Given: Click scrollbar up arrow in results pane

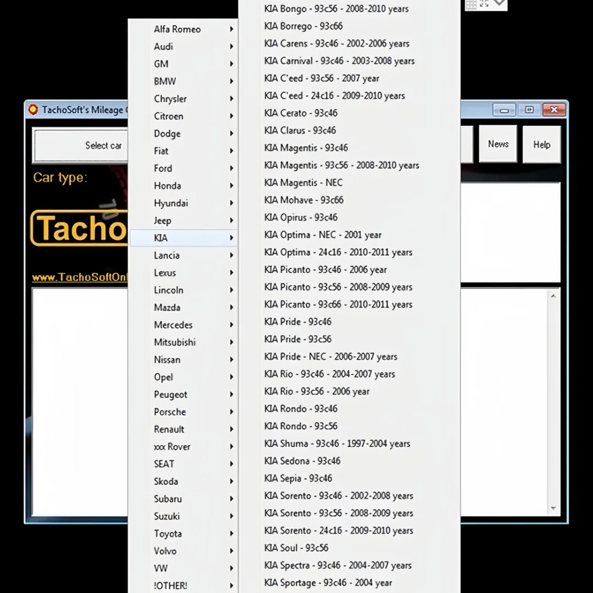Looking at the screenshot, I should (553, 296).
